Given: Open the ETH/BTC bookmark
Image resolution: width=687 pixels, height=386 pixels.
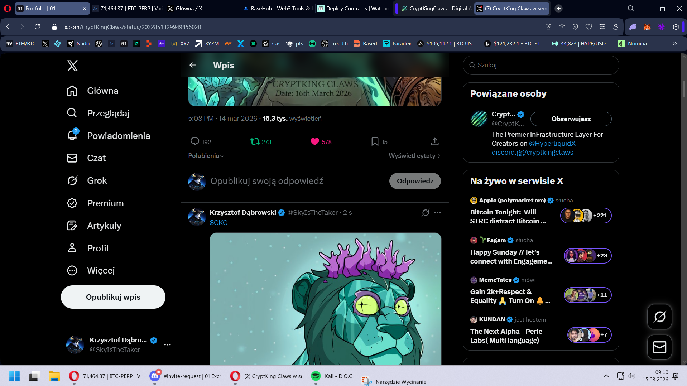Looking at the screenshot, I should click(x=21, y=44).
